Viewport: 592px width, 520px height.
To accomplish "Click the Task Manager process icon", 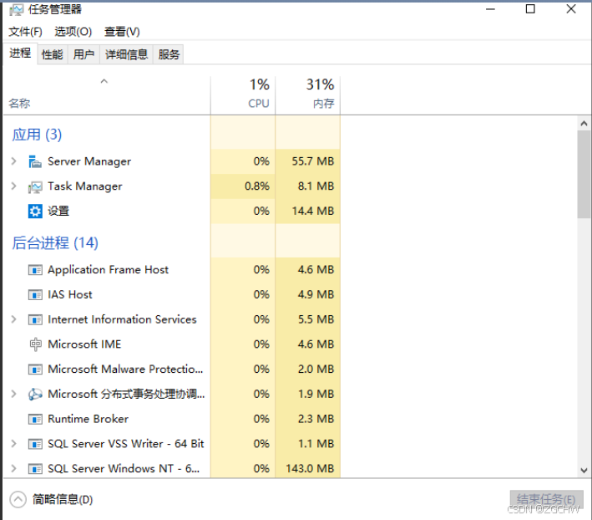I will click(35, 186).
